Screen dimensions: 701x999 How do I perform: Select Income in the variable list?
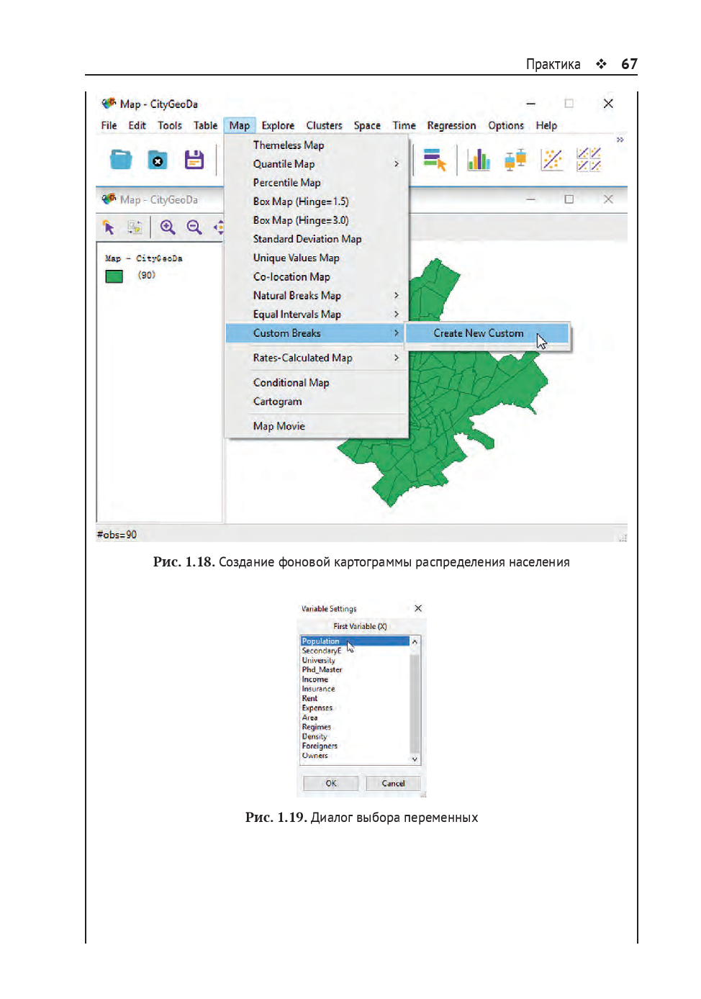pos(315,679)
